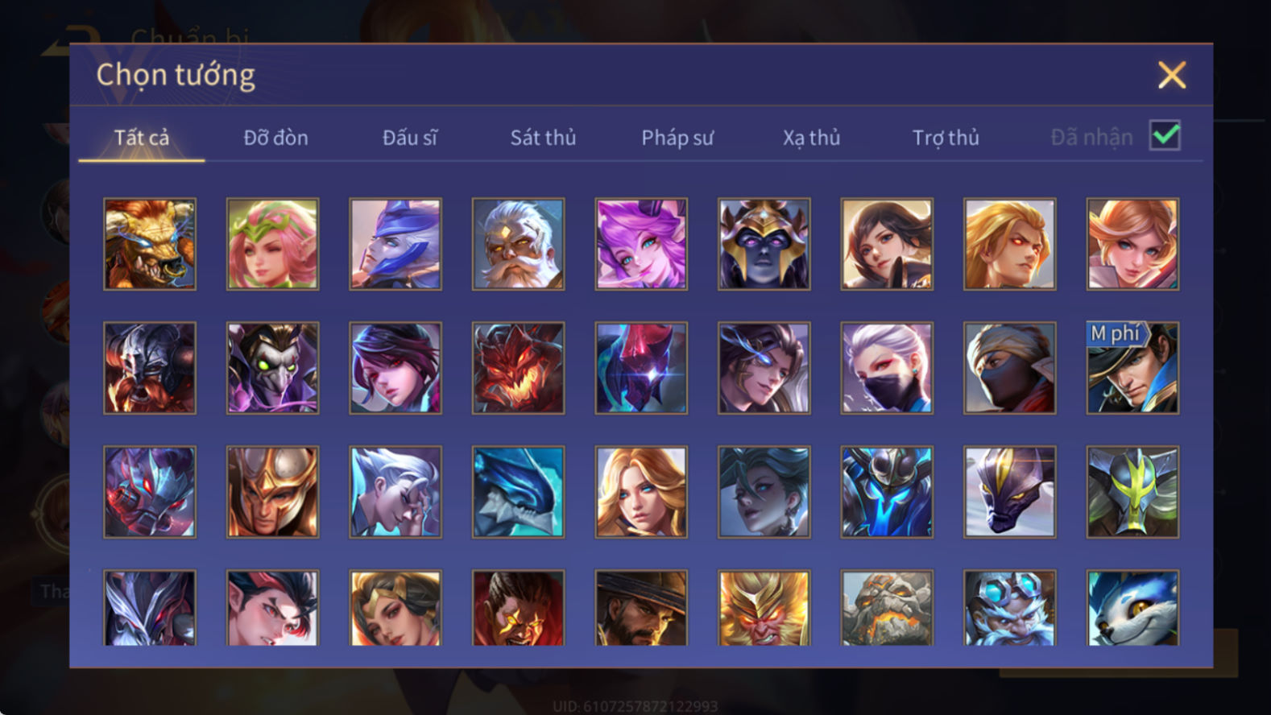Pick the hero portrait labeled M phí

1132,368
